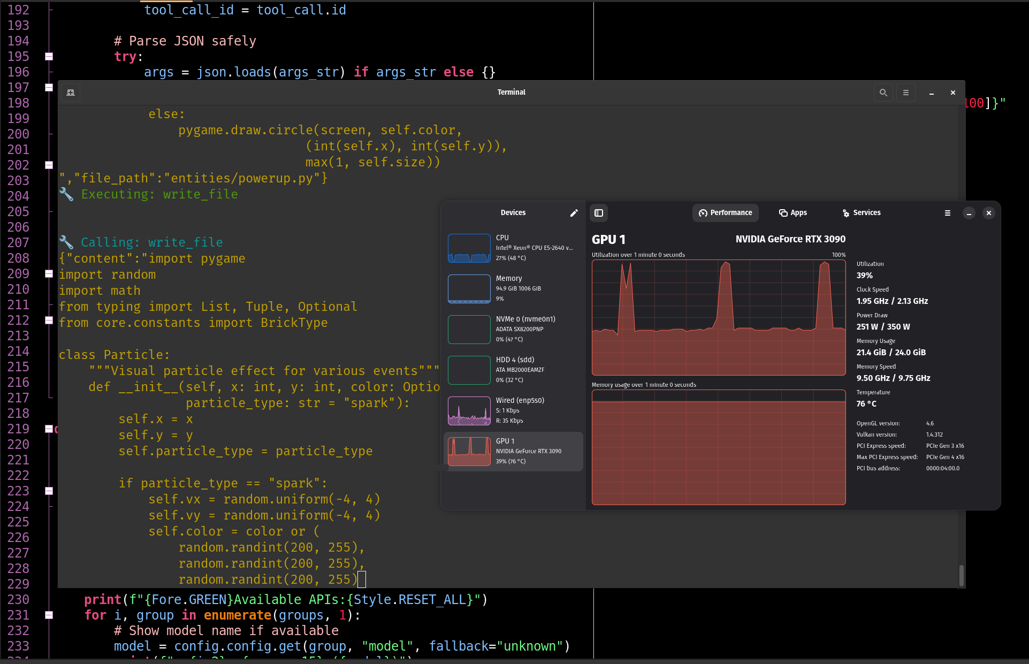Select the Wired (enp5s0) network entry
1029x664 pixels.
pos(513,410)
